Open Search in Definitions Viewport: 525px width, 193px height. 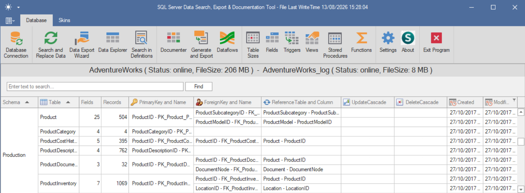click(141, 45)
